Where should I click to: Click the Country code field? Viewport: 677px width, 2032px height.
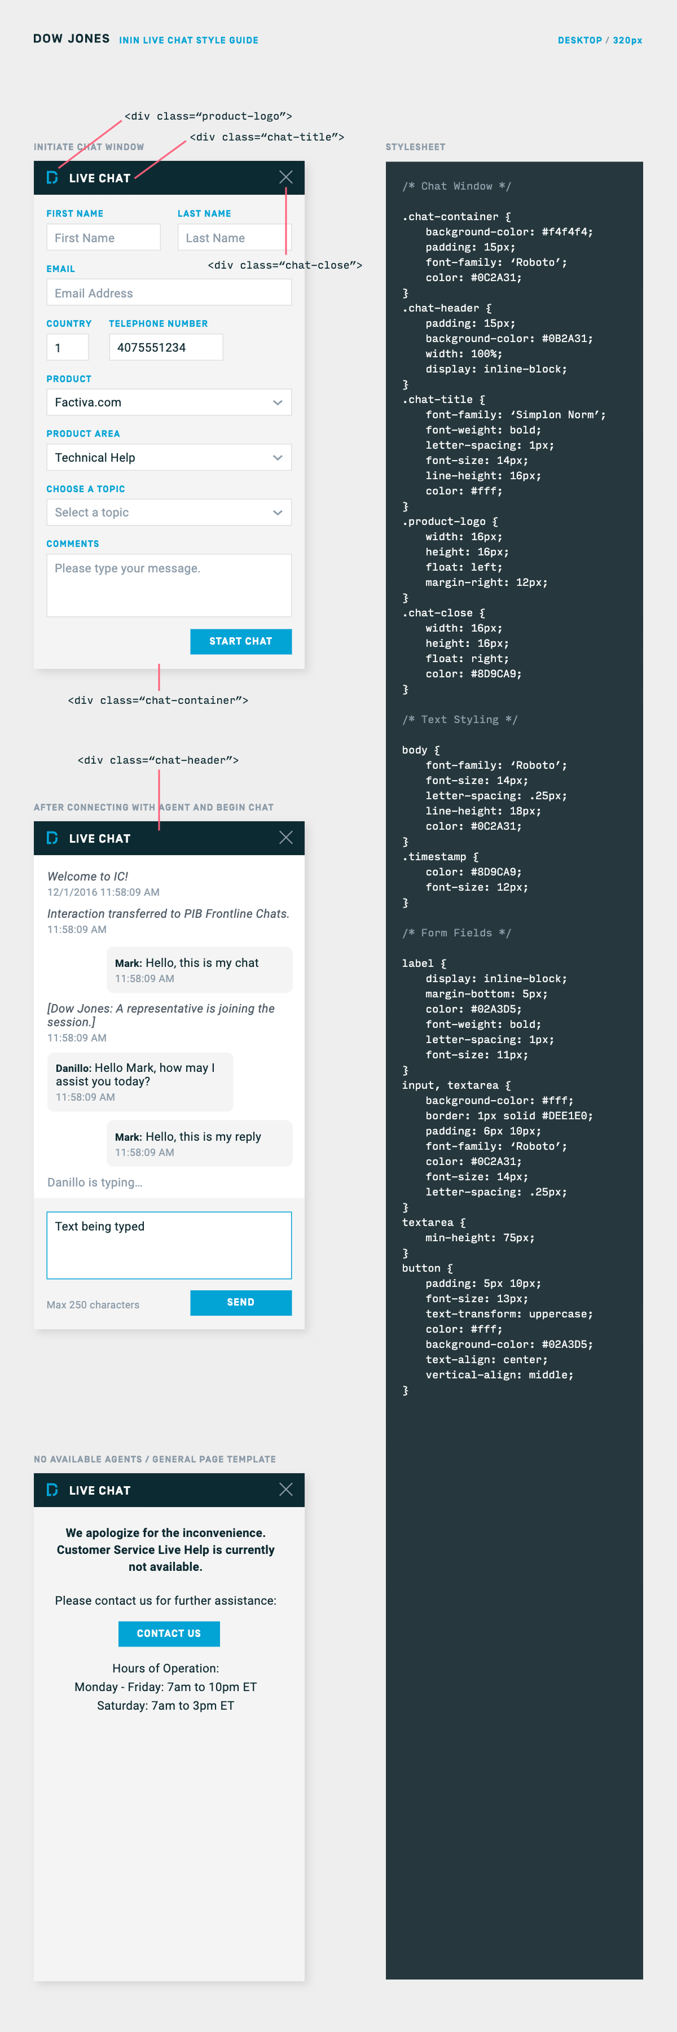coord(67,347)
